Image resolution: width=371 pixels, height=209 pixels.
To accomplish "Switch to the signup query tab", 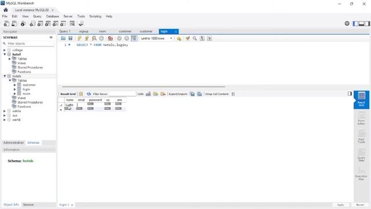I will [83, 31].
